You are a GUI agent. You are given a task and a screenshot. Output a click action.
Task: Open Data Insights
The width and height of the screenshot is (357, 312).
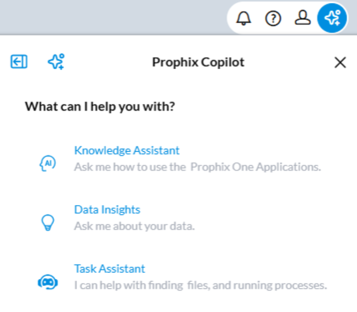click(x=107, y=209)
